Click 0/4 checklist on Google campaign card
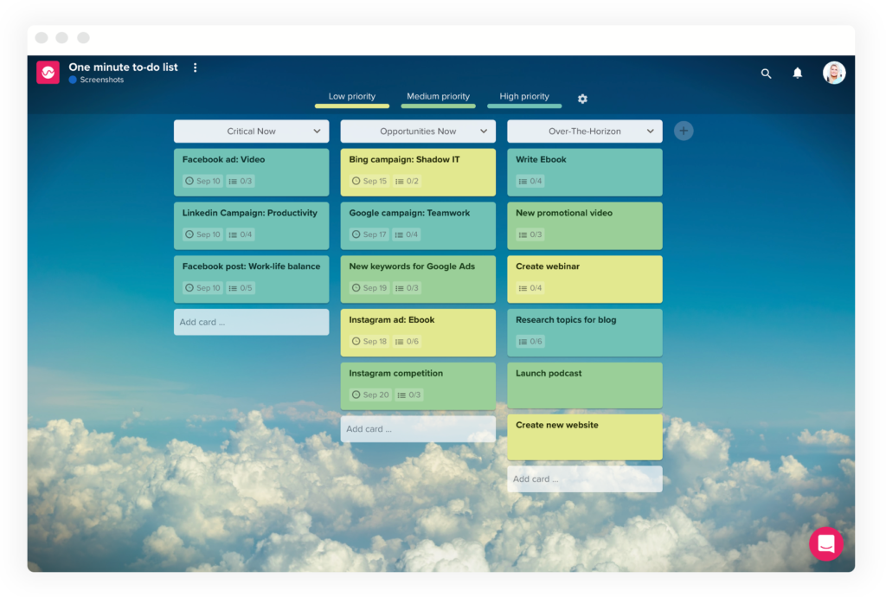 coord(407,234)
